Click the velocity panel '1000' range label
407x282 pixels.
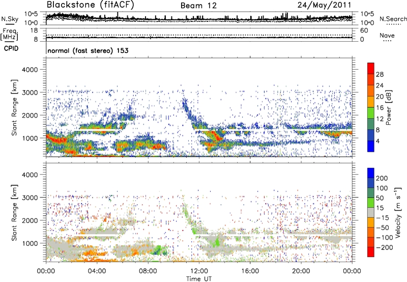click(30, 243)
